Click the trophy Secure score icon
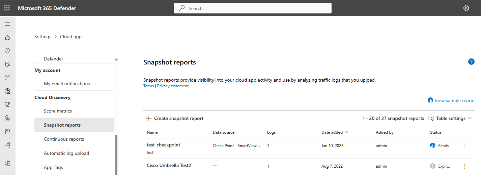The width and height of the screenshot is (481, 175). [x=7, y=104]
